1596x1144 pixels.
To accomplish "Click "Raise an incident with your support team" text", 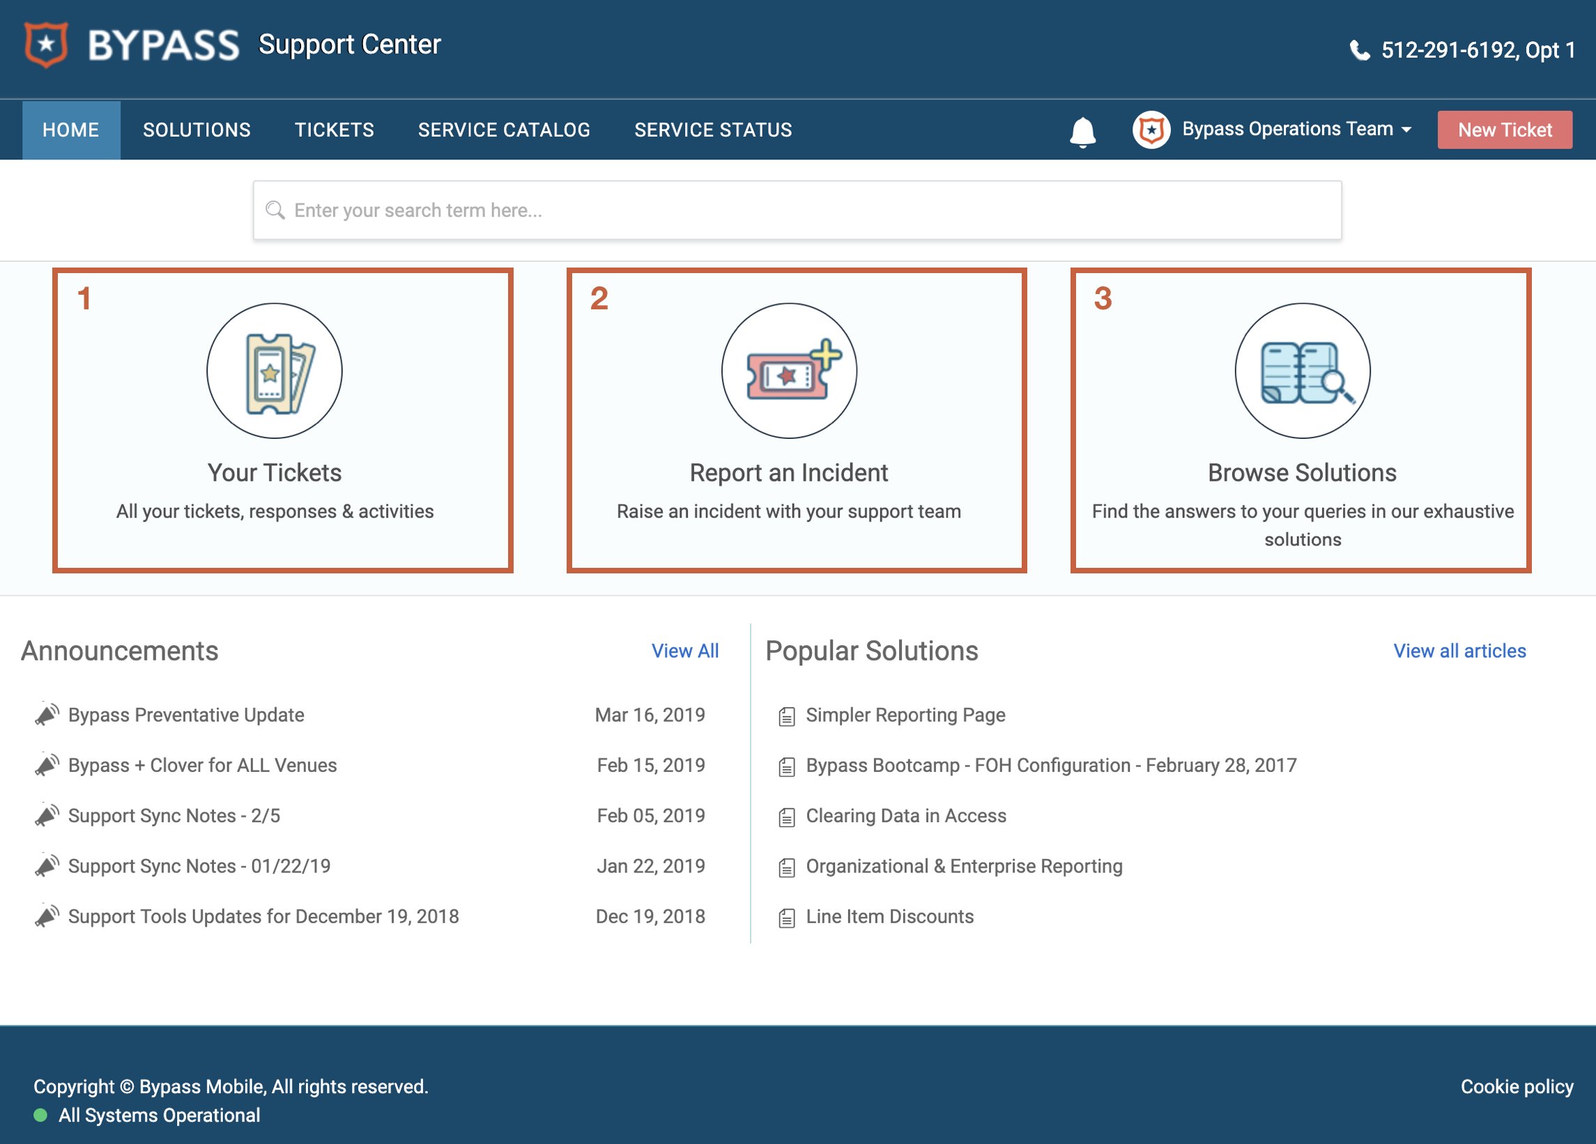I will click(x=789, y=511).
